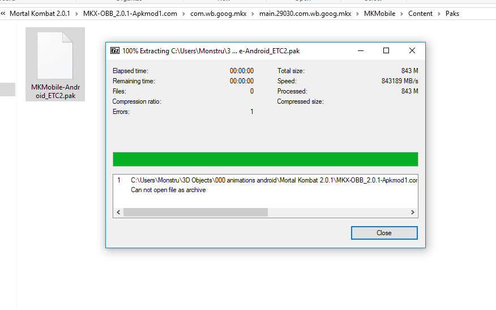Click the Files count value 0

[x=252, y=91]
